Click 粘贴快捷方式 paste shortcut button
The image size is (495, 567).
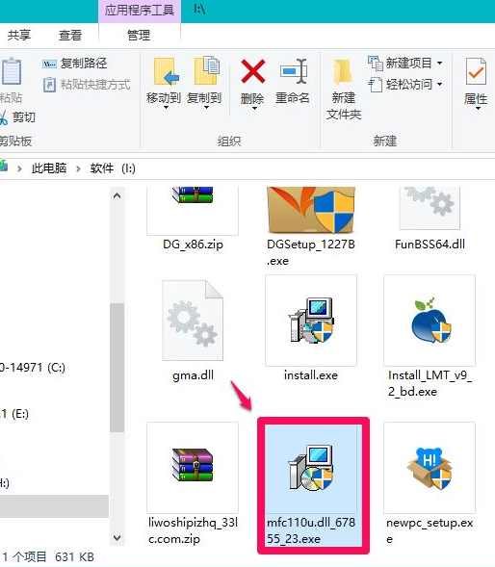87,85
